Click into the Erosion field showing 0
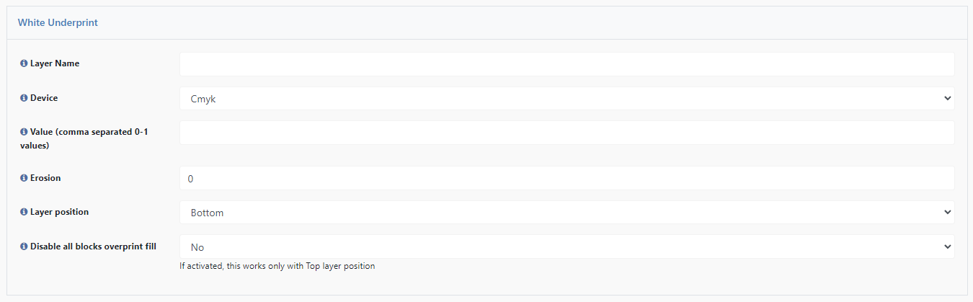The image size is (973, 302). coord(567,178)
